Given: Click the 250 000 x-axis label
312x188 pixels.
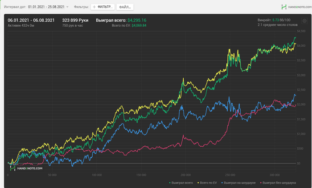Looking at the screenshot, I should coord(230,175).
